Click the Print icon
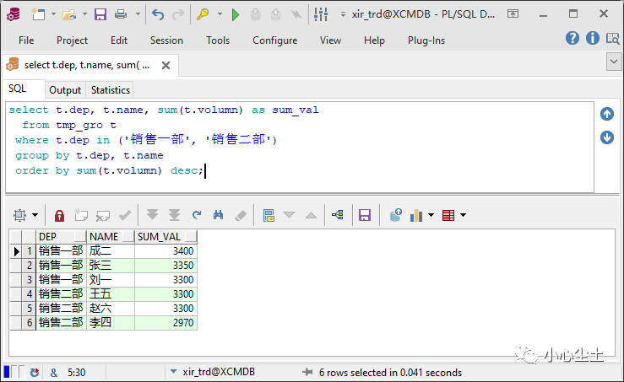 pyautogui.click(x=121, y=14)
